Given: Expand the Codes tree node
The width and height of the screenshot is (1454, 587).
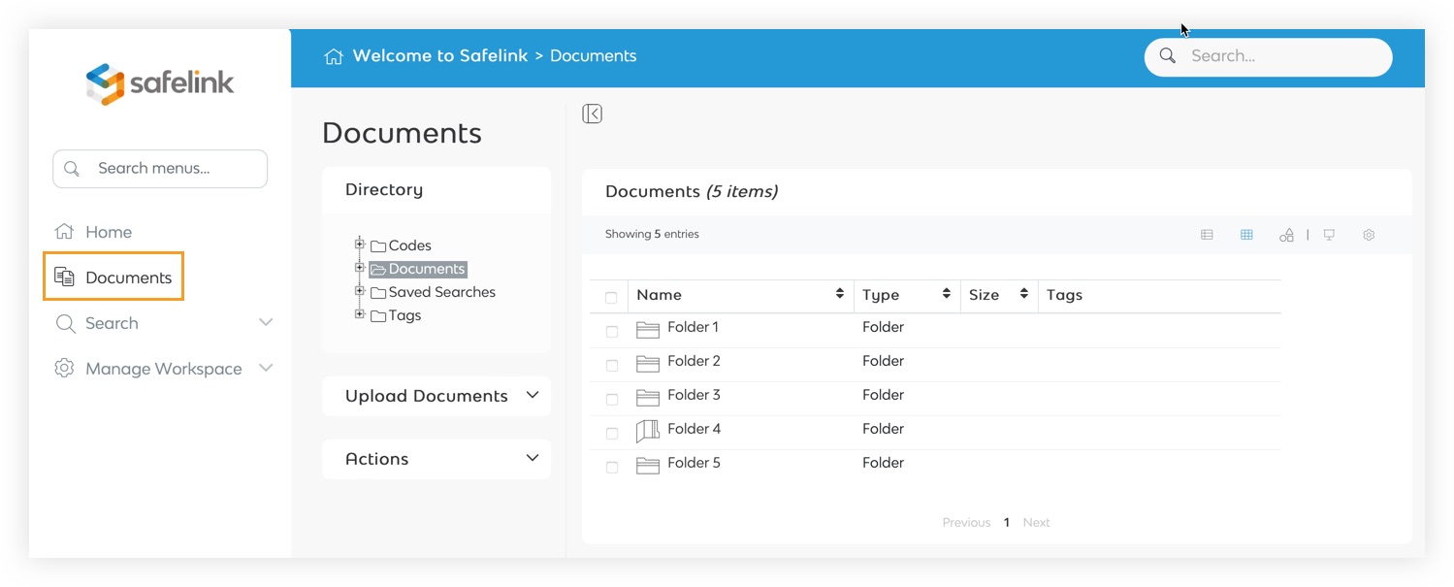Looking at the screenshot, I should click(360, 245).
